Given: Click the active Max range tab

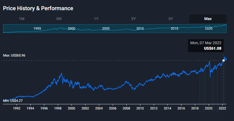Looking at the screenshot, I should click(x=208, y=19).
